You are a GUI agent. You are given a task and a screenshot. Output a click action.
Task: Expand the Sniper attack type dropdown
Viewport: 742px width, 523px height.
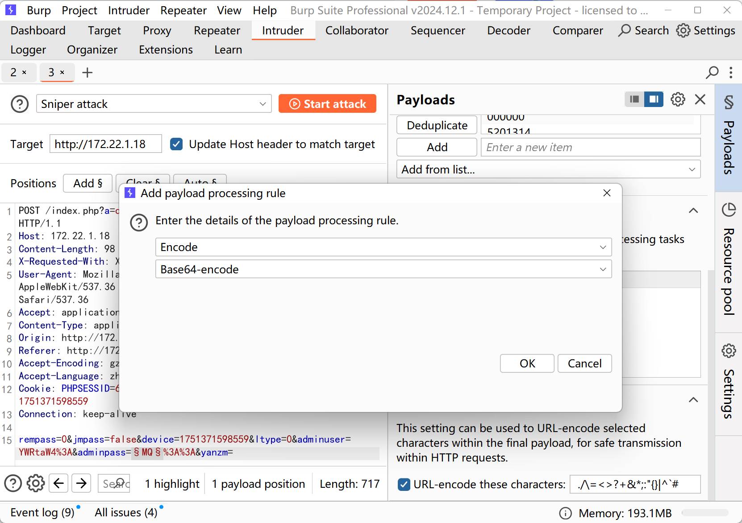pos(154,104)
